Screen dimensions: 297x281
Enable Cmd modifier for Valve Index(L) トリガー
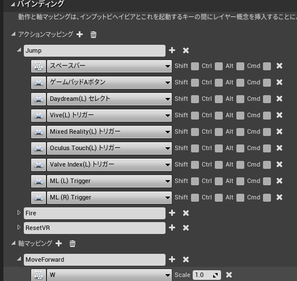[267, 165]
